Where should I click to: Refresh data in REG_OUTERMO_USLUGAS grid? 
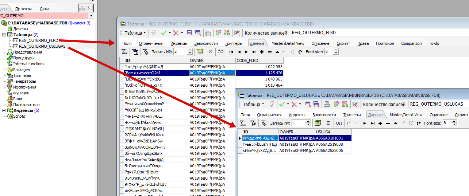point(418,123)
